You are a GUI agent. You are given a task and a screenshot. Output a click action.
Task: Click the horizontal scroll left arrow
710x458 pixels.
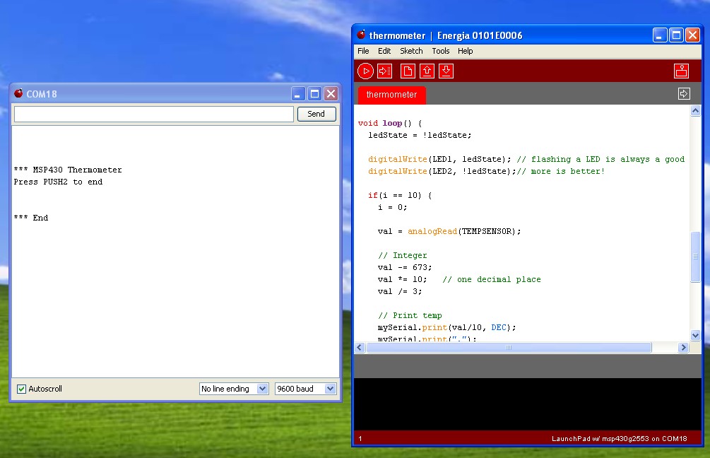click(x=360, y=348)
